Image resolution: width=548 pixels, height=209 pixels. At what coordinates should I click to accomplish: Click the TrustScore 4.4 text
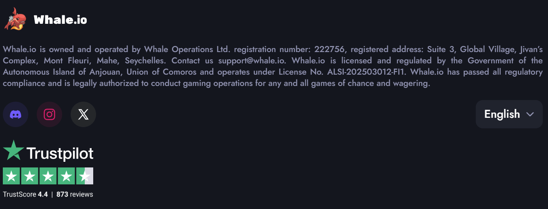click(25, 194)
